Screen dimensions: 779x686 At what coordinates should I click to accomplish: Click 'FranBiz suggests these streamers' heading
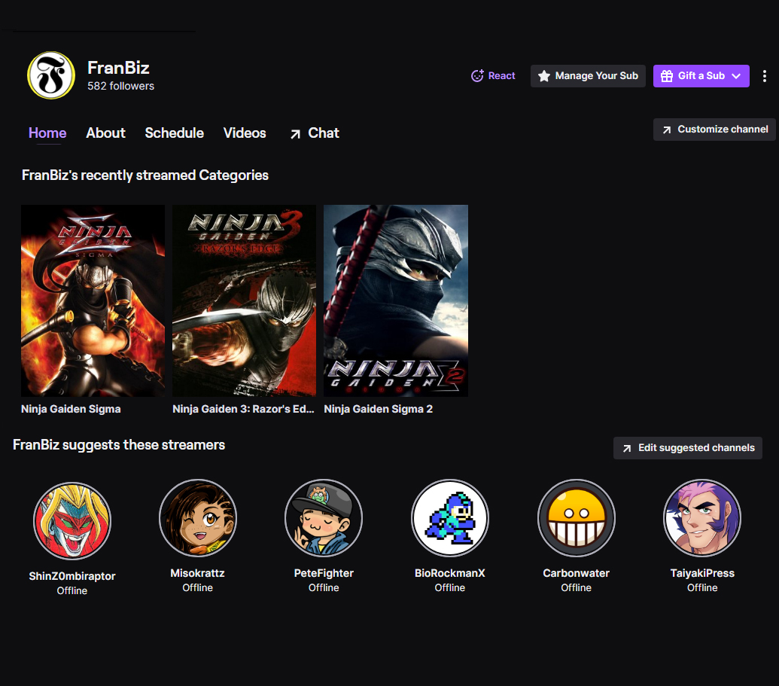coord(119,445)
